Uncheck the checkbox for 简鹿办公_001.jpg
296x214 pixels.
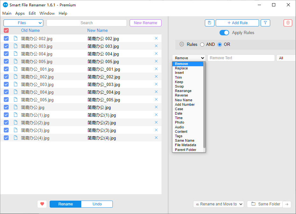[6, 69]
